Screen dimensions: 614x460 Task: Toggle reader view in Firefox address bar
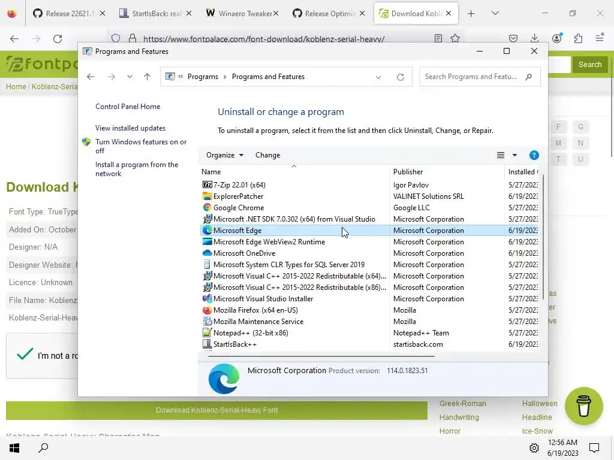438,38
